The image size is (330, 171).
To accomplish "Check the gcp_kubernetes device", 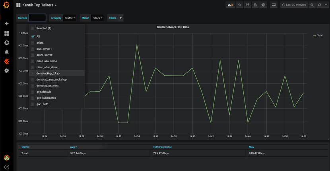I will coord(33,98).
